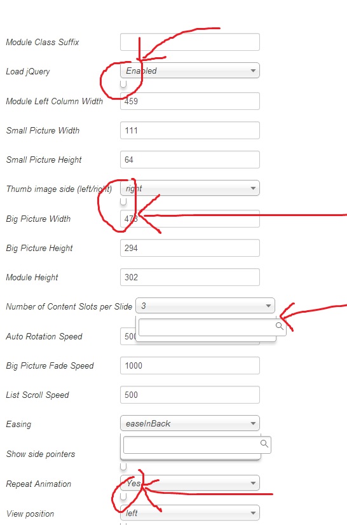Expand the Easing dropdown showing easeInBack

[x=190, y=423]
